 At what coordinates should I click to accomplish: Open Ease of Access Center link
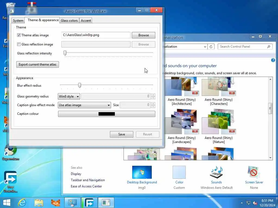pos(86,186)
